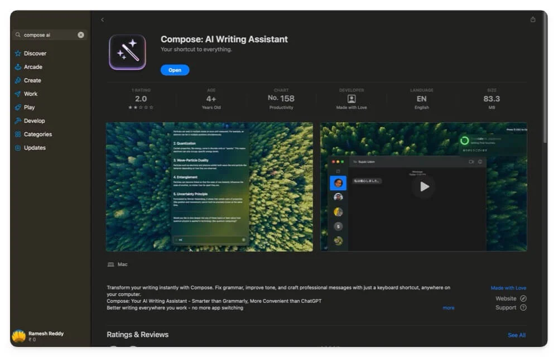Click the 2.0 rating value

141,99
